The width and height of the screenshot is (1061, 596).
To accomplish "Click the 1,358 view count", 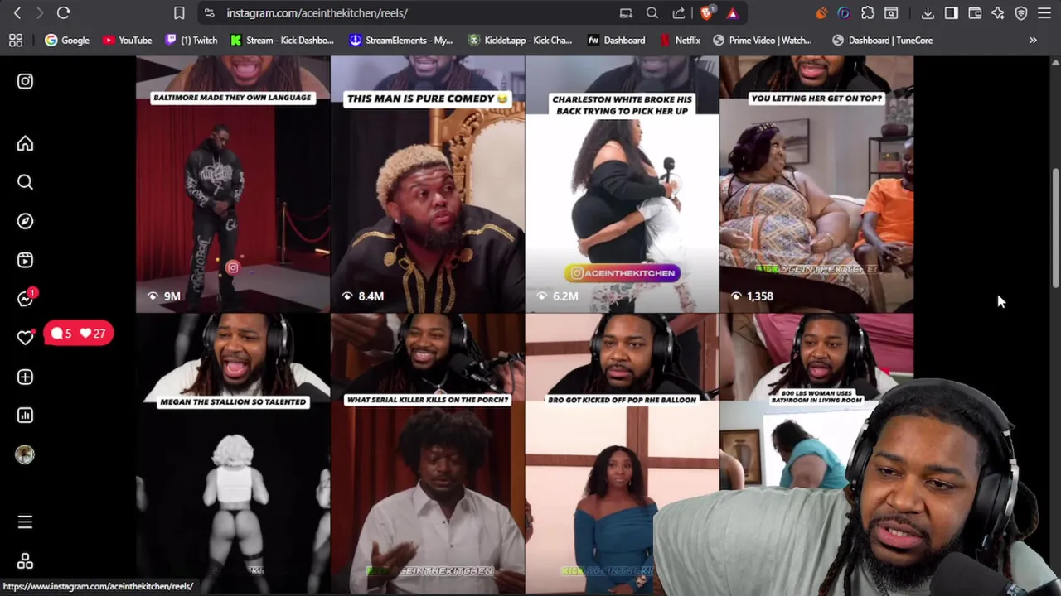I will click(x=752, y=296).
